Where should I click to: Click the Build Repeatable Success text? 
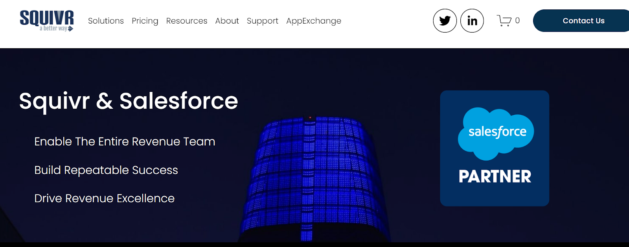click(x=106, y=170)
